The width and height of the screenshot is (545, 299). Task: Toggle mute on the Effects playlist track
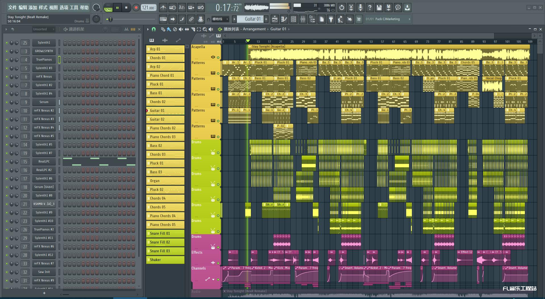coord(218,263)
